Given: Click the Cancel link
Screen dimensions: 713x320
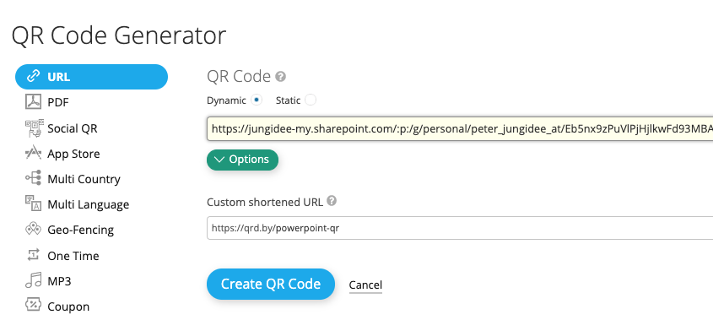Looking at the screenshot, I should click(x=365, y=285).
